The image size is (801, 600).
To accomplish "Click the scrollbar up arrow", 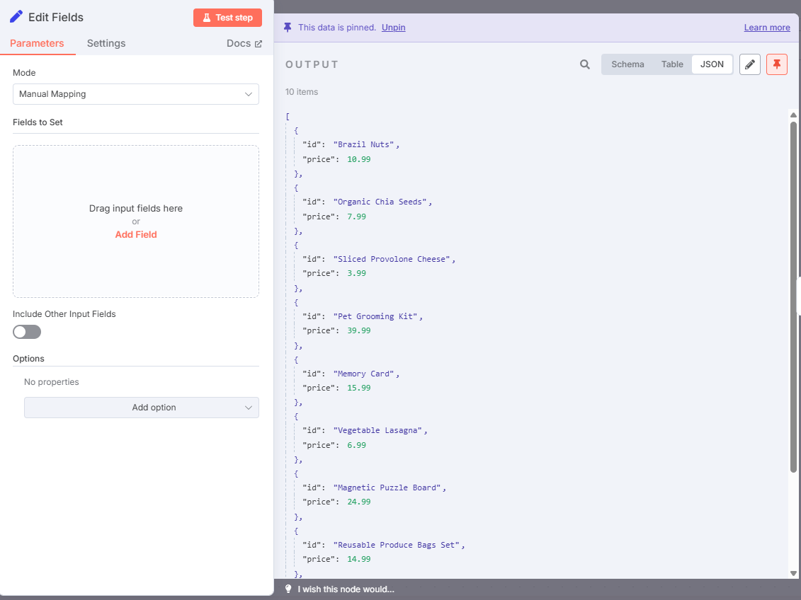I will (x=793, y=115).
